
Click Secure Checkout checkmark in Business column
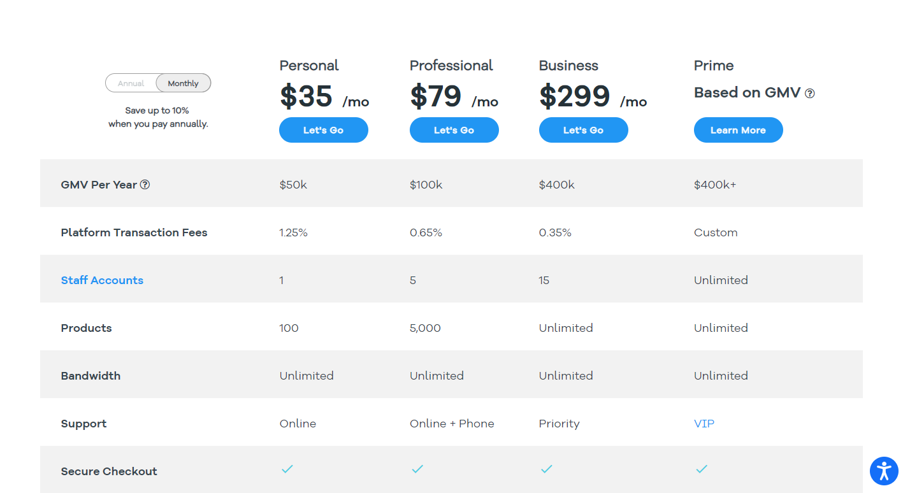point(546,469)
